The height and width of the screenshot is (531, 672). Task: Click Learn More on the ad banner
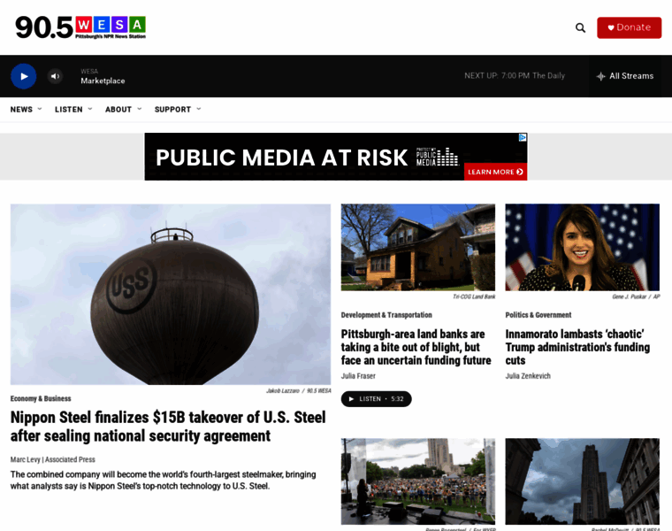tap(495, 172)
